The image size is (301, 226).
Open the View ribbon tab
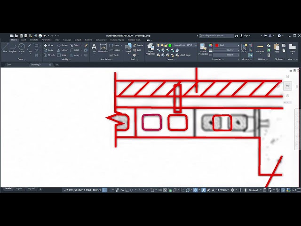[57, 40]
